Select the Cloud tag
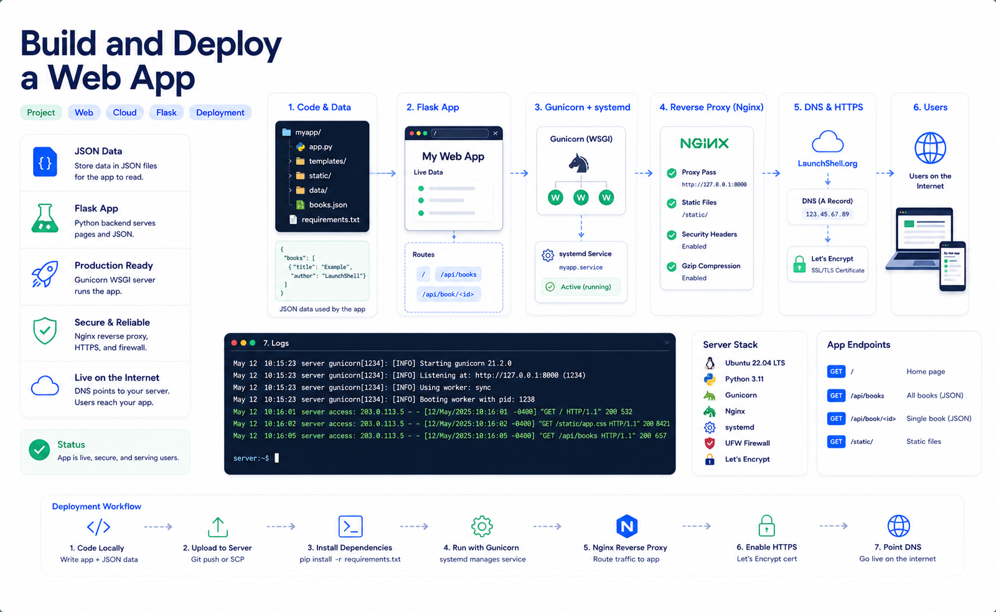This screenshot has width=996, height=612. tap(125, 113)
